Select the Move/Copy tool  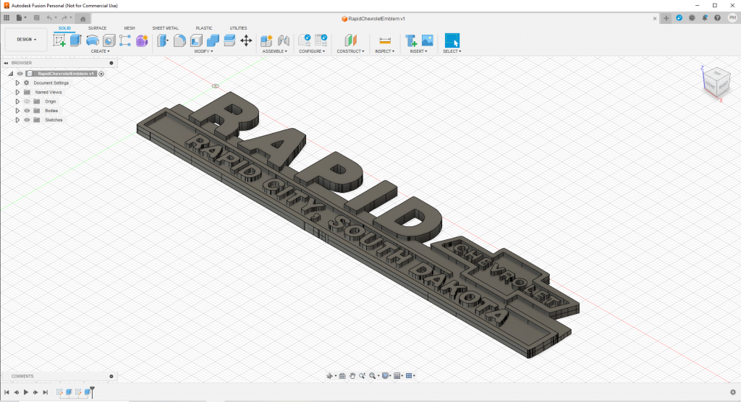pos(246,40)
